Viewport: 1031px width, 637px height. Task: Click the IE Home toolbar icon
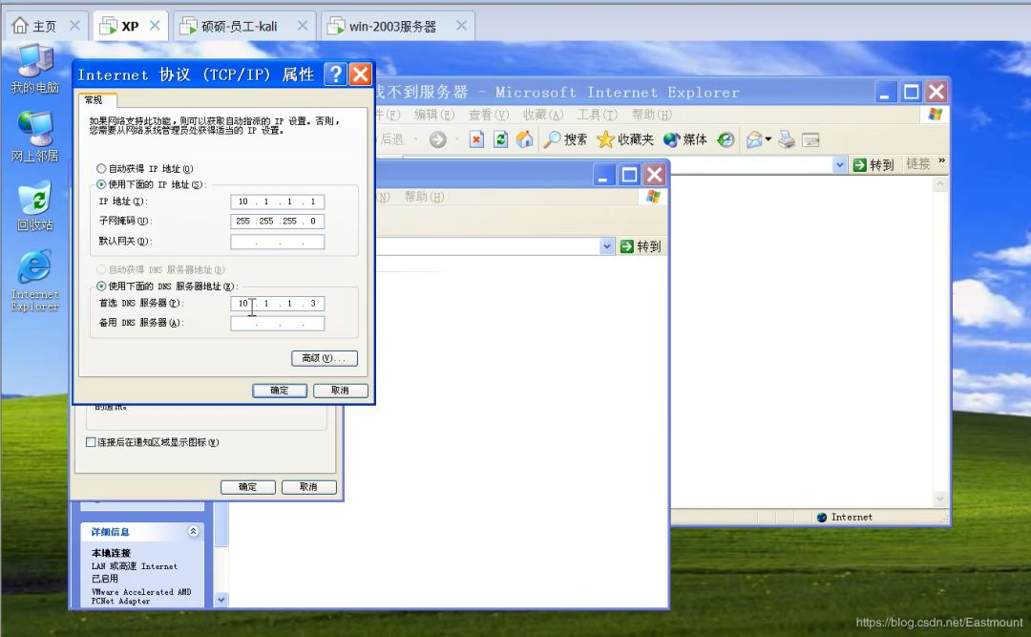coord(524,139)
